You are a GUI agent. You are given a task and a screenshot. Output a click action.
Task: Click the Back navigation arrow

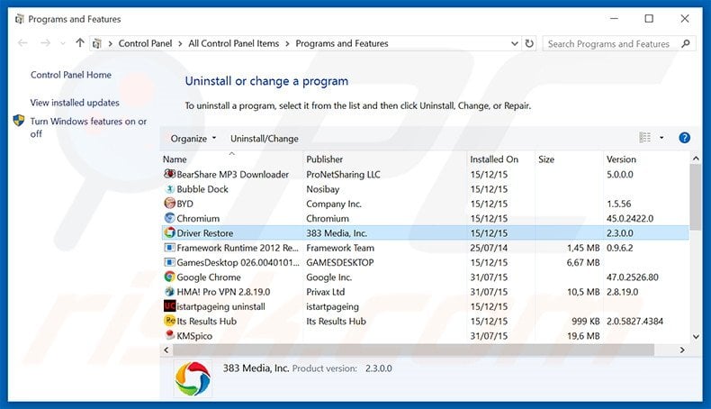pos(22,43)
